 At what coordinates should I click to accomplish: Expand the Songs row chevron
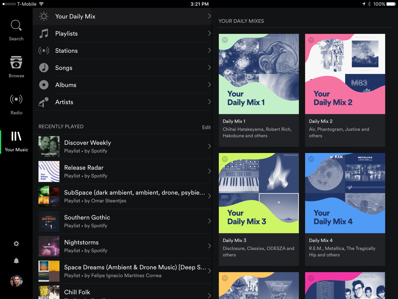pos(209,68)
